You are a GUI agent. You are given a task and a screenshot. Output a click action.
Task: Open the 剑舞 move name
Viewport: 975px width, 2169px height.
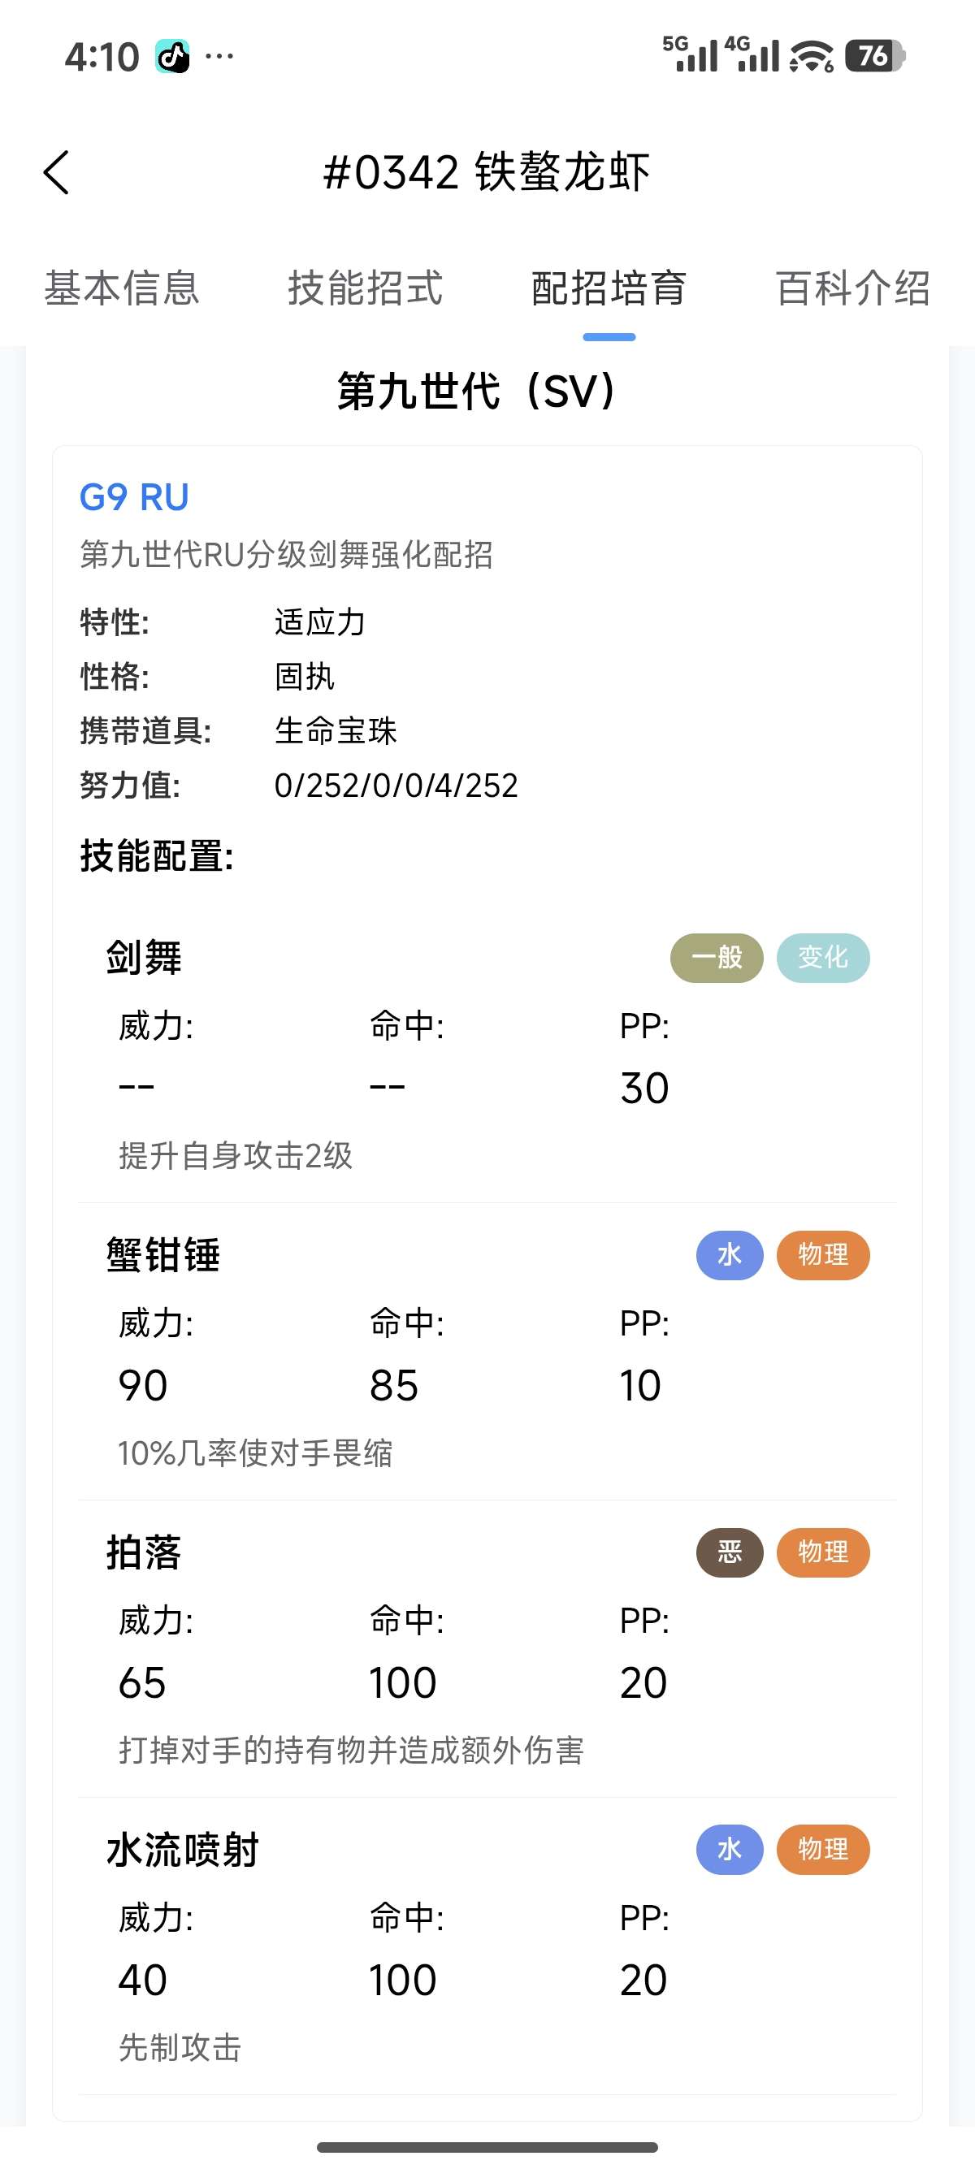coord(144,957)
